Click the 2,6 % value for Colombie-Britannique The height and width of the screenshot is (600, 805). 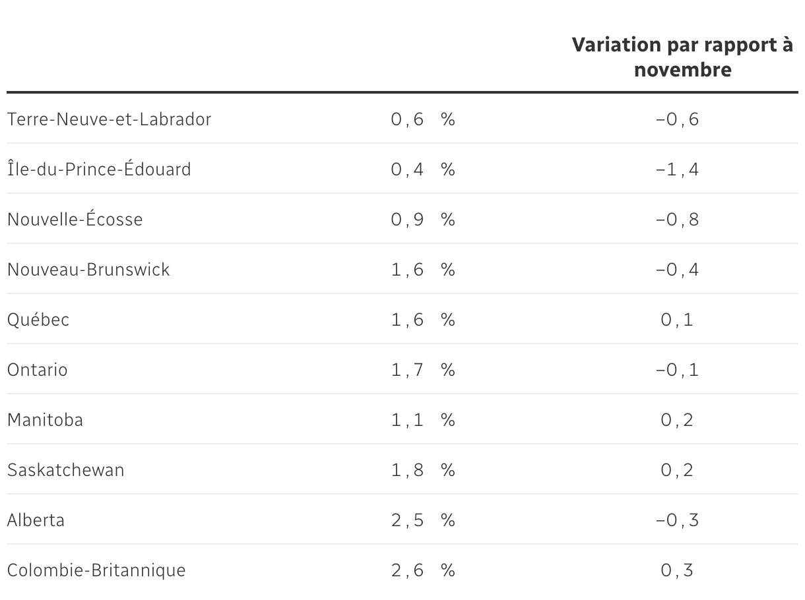pyautogui.click(x=422, y=570)
